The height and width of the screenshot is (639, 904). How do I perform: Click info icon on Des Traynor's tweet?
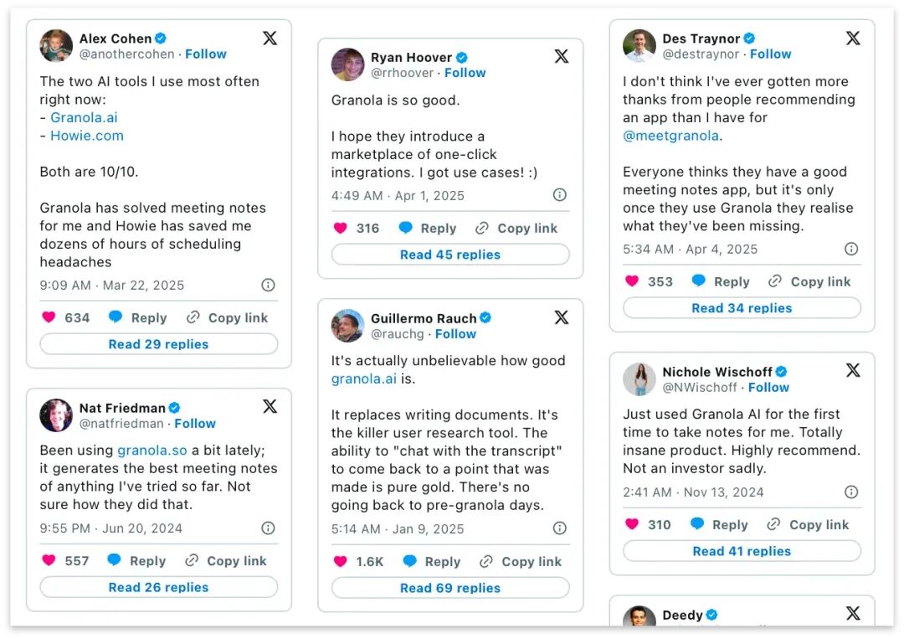point(851,249)
